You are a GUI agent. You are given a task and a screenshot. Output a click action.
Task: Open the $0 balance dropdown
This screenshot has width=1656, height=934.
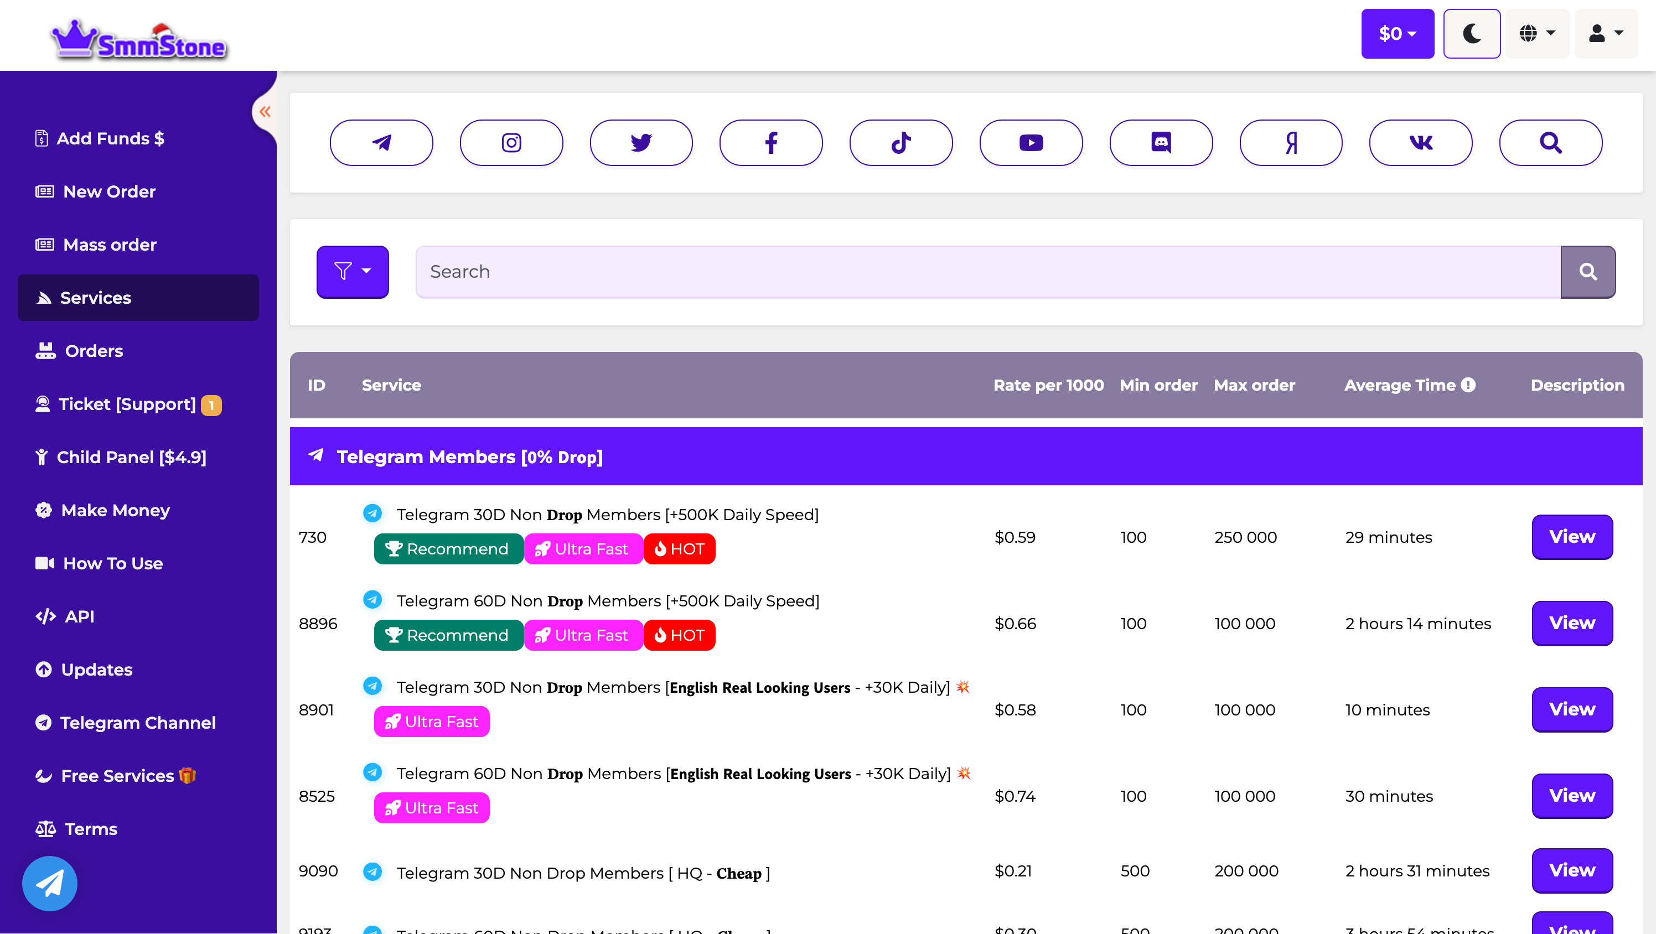coord(1397,33)
